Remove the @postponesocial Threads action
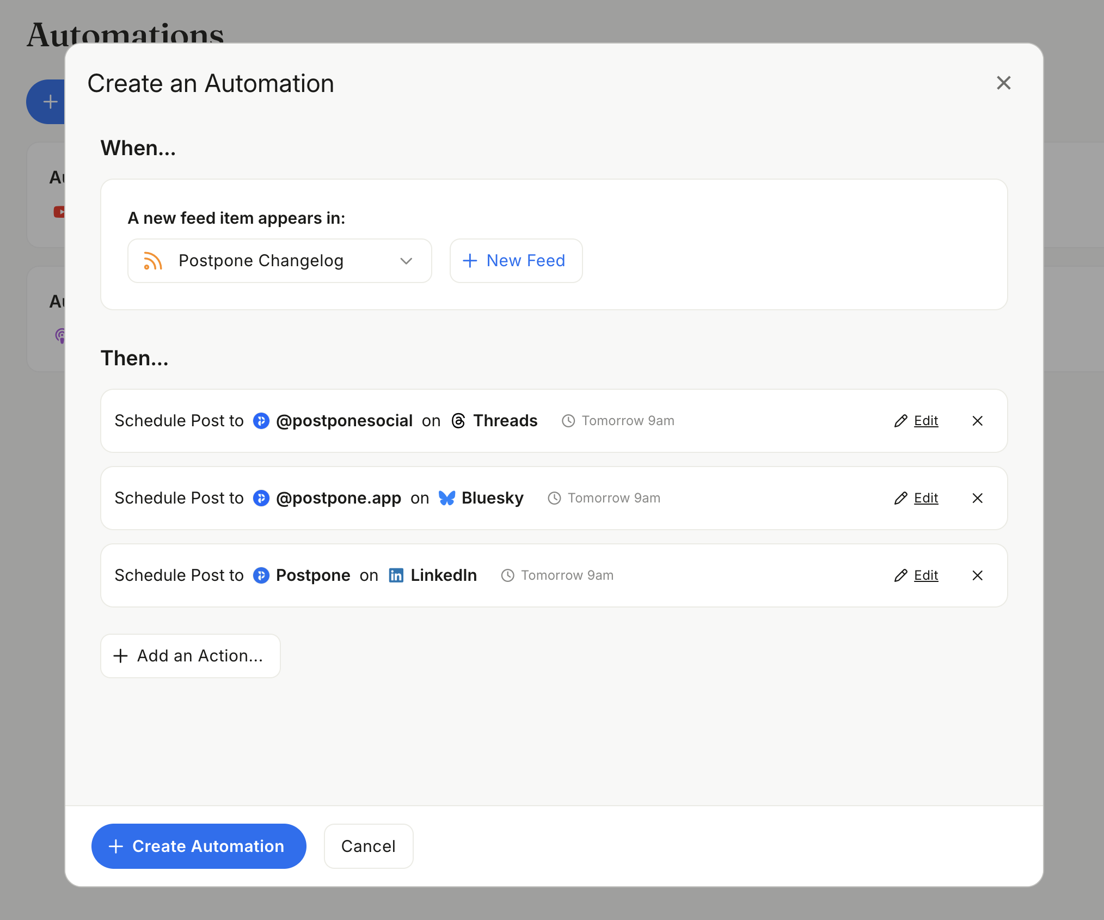 tap(978, 421)
